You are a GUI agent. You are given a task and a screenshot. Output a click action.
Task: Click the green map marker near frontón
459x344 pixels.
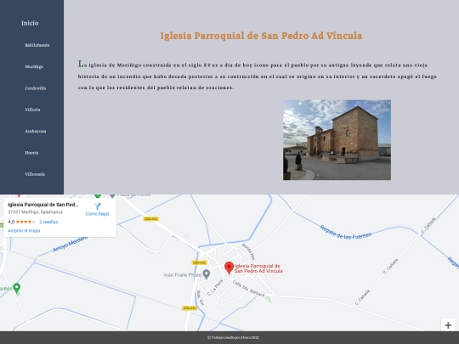[x=17, y=289]
